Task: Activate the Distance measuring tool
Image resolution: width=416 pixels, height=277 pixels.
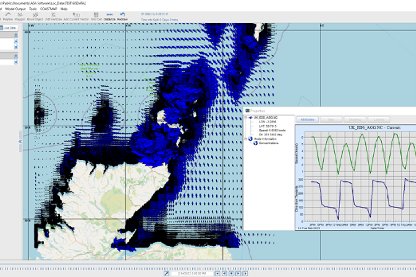Action: click(x=109, y=16)
